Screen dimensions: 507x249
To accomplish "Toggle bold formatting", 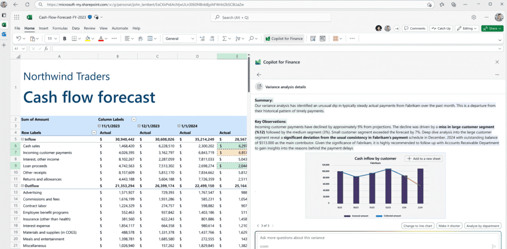I will pyautogui.click(x=65, y=39).
